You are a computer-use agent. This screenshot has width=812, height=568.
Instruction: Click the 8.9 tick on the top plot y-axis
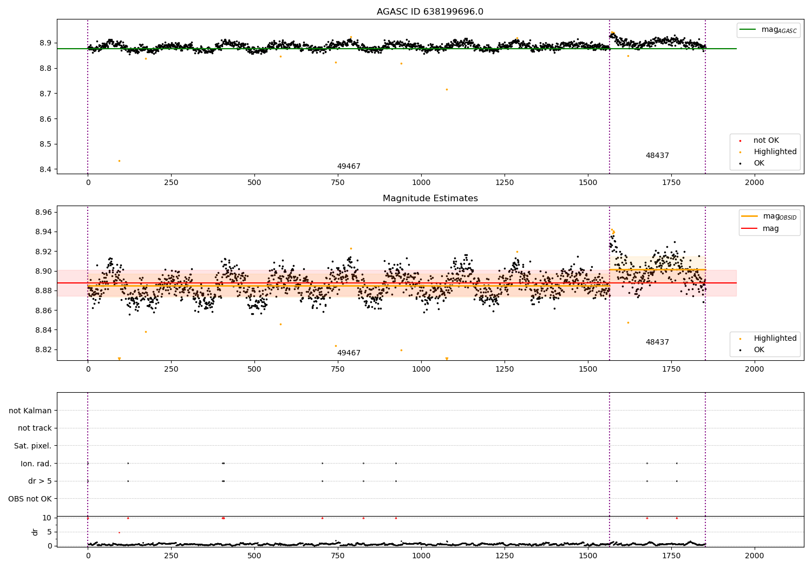45,43
